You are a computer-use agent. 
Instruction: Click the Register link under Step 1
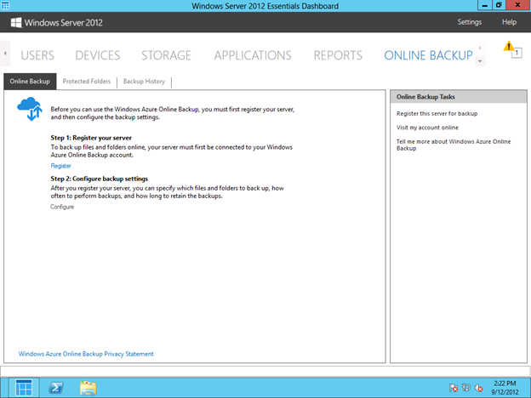click(x=61, y=166)
